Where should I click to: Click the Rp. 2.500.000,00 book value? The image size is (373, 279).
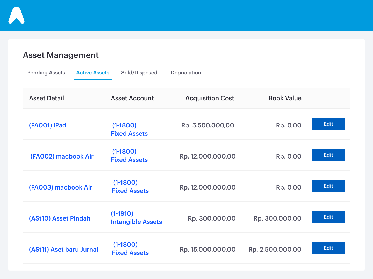point(275,250)
